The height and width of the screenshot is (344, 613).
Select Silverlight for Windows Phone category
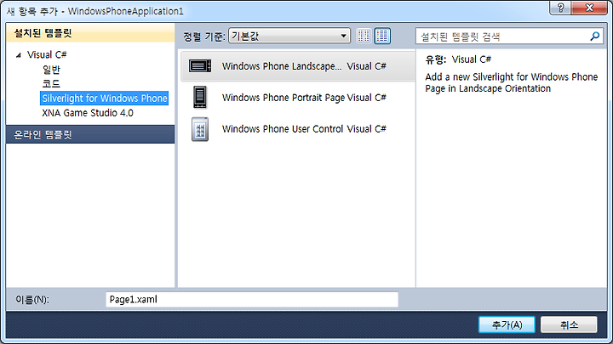click(105, 99)
